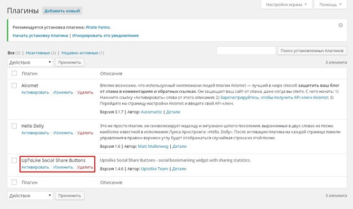Click Удалить under UpToLike Social Share Buttons
The height and width of the screenshot is (209, 353).
point(85,167)
